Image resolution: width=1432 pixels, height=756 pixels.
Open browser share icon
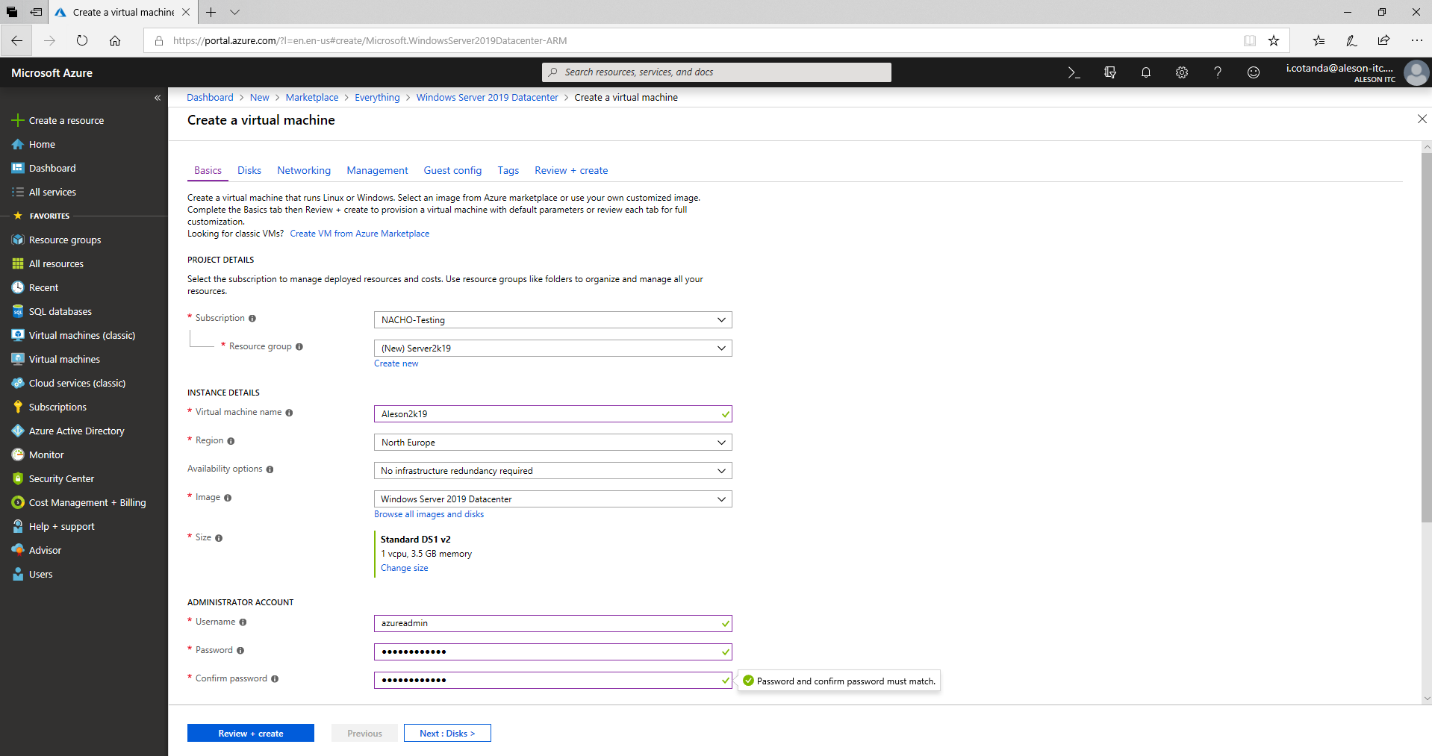(1383, 41)
